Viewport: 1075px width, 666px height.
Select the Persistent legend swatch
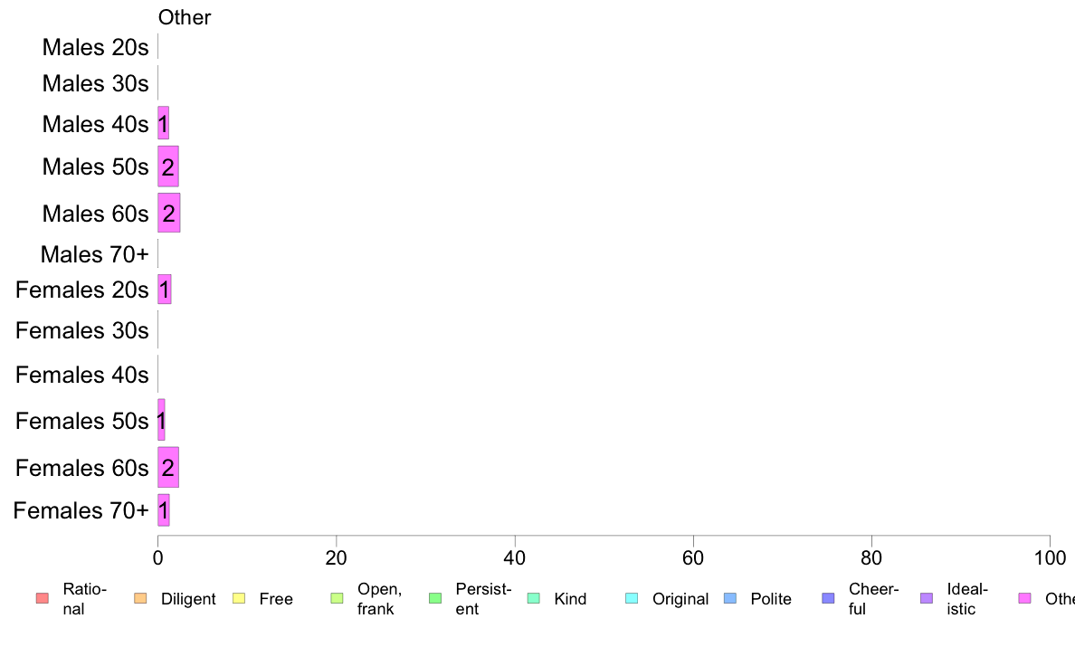(x=435, y=599)
